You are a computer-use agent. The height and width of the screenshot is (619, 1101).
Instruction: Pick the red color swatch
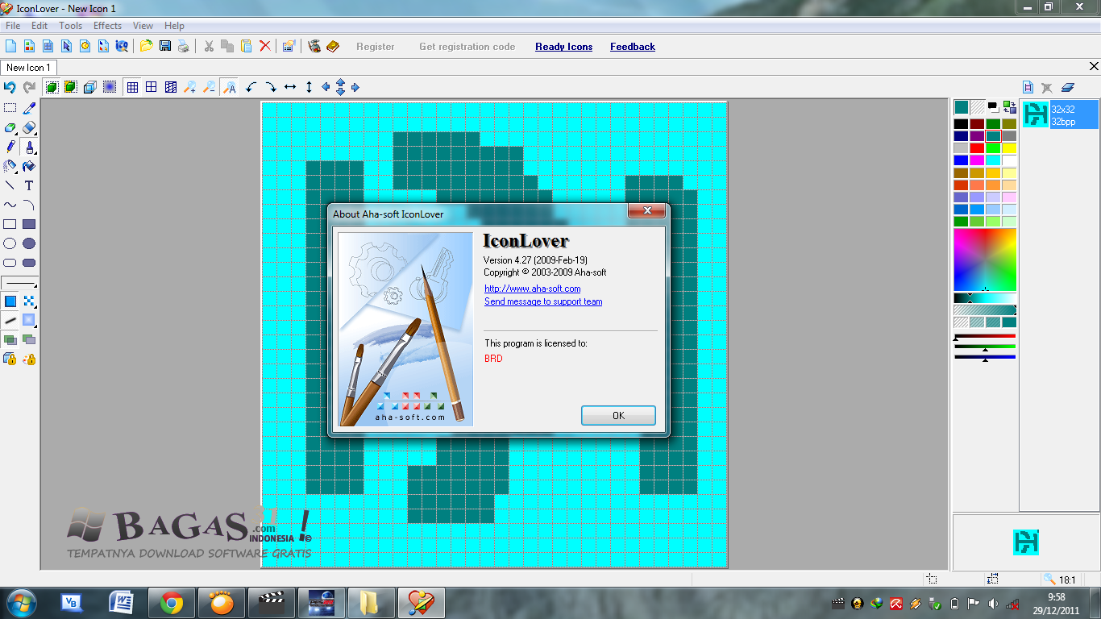(x=977, y=148)
